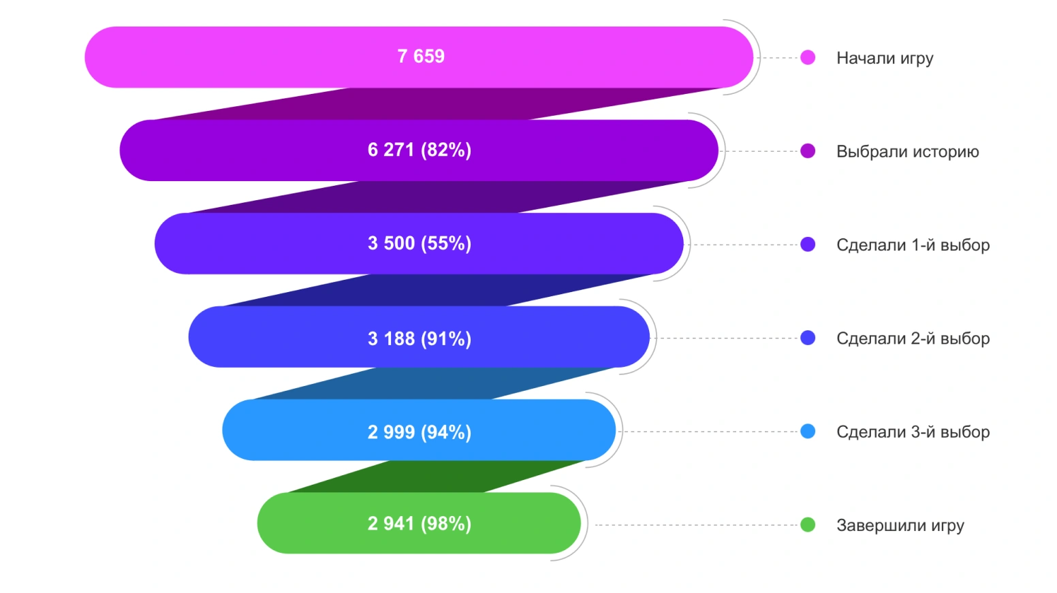Click the Начали игру legend label
This screenshot has height=593, width=1057.
coord(885,58)
